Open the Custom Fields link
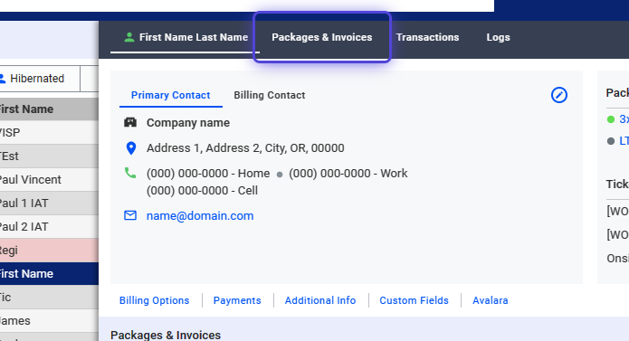This screenshot has width=629, height=341. tap(414, 300)
